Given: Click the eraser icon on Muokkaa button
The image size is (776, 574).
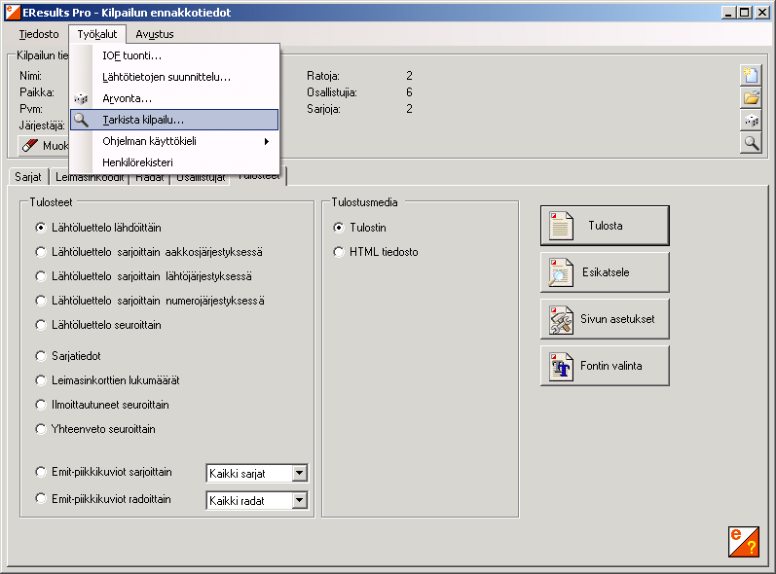Looking at the screenshot, I should tap(30, 145).
